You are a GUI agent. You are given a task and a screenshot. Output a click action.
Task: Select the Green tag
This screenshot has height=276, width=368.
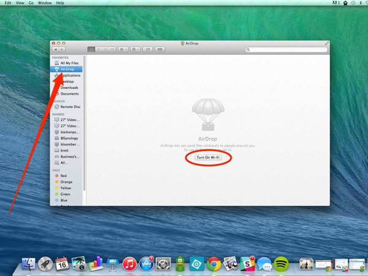(x=66, y=194)
